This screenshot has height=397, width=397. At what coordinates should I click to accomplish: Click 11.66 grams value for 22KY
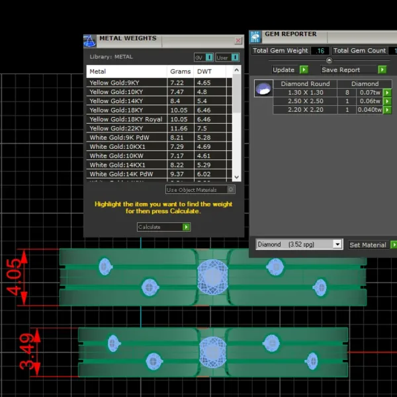tap(179, 128)
